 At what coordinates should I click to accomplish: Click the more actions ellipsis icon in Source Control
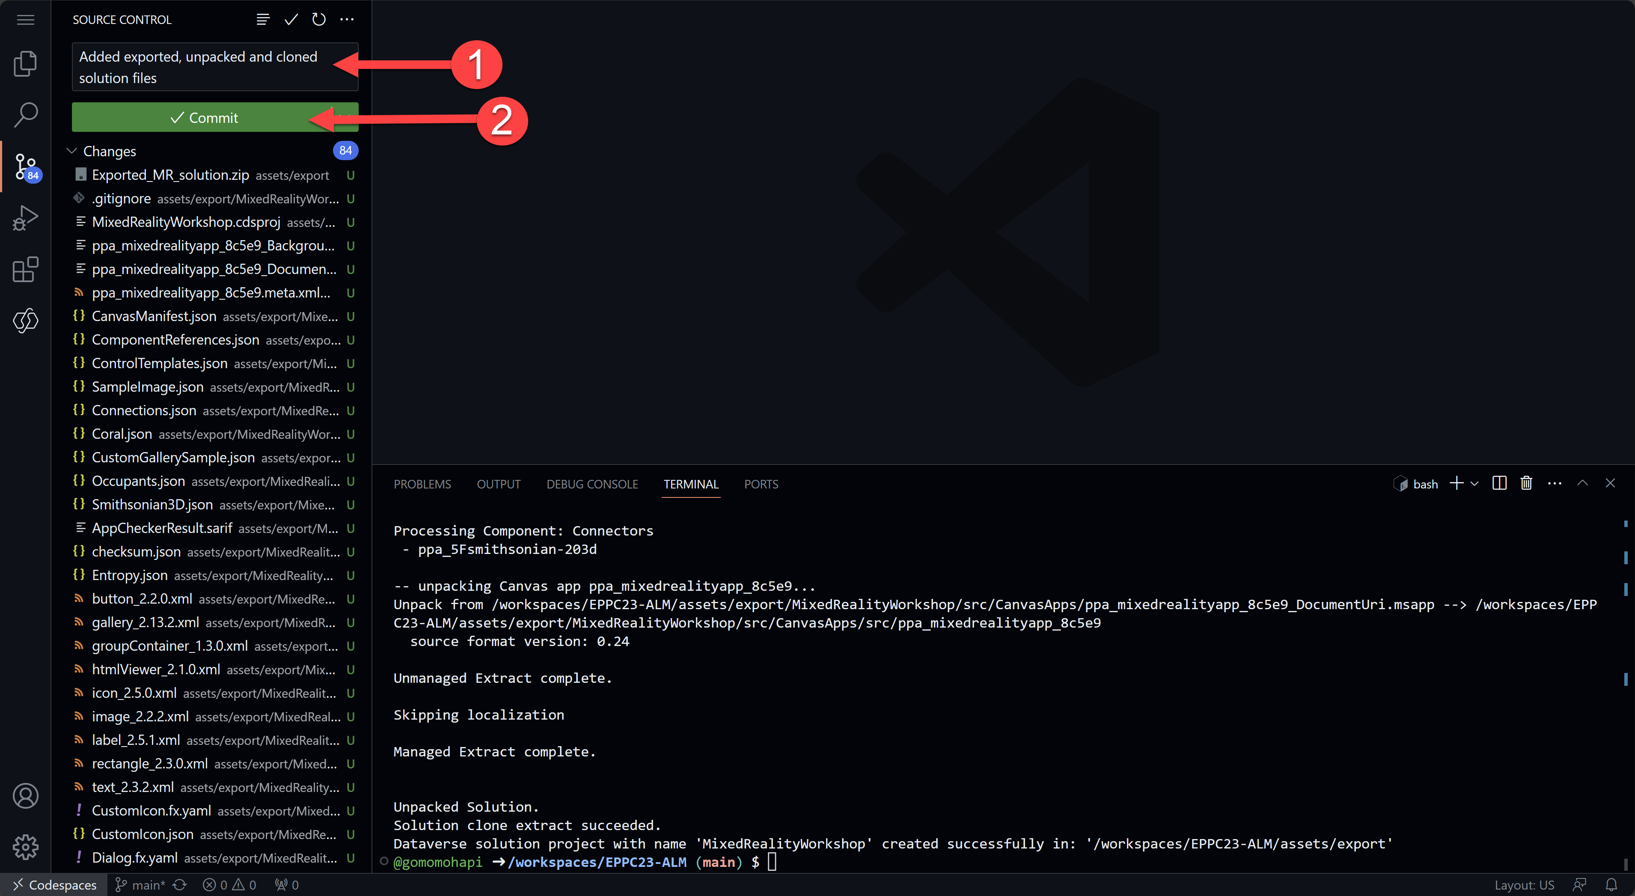pyautogui.click(x=346, y=20)
